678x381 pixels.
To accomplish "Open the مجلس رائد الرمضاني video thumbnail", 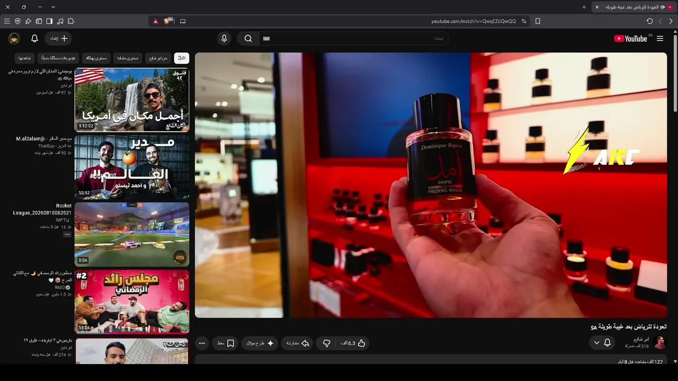I will (132, 302).
